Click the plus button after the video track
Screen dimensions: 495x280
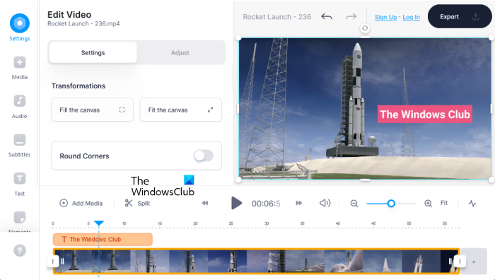pos(474,262)
